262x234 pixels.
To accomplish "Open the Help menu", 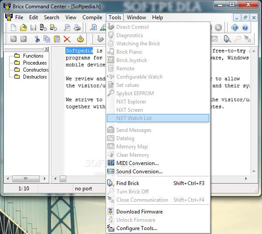I will pyautogui.click(x=157, y=17).
